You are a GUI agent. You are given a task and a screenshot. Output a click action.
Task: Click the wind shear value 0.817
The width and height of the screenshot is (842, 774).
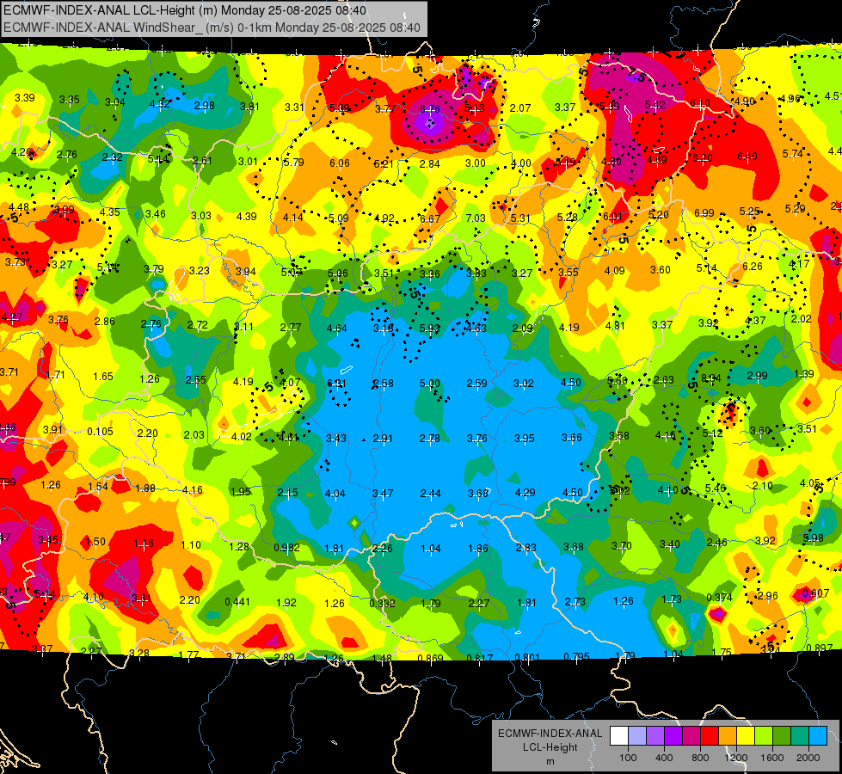(x=479, y=658)
